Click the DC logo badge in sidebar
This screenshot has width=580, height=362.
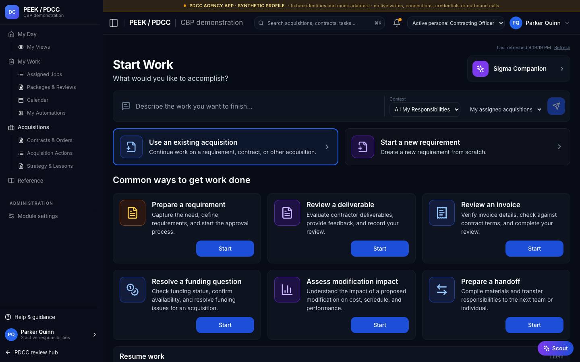click(12, 12)
